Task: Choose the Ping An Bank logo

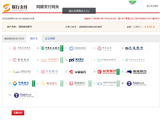Action: 52,60
